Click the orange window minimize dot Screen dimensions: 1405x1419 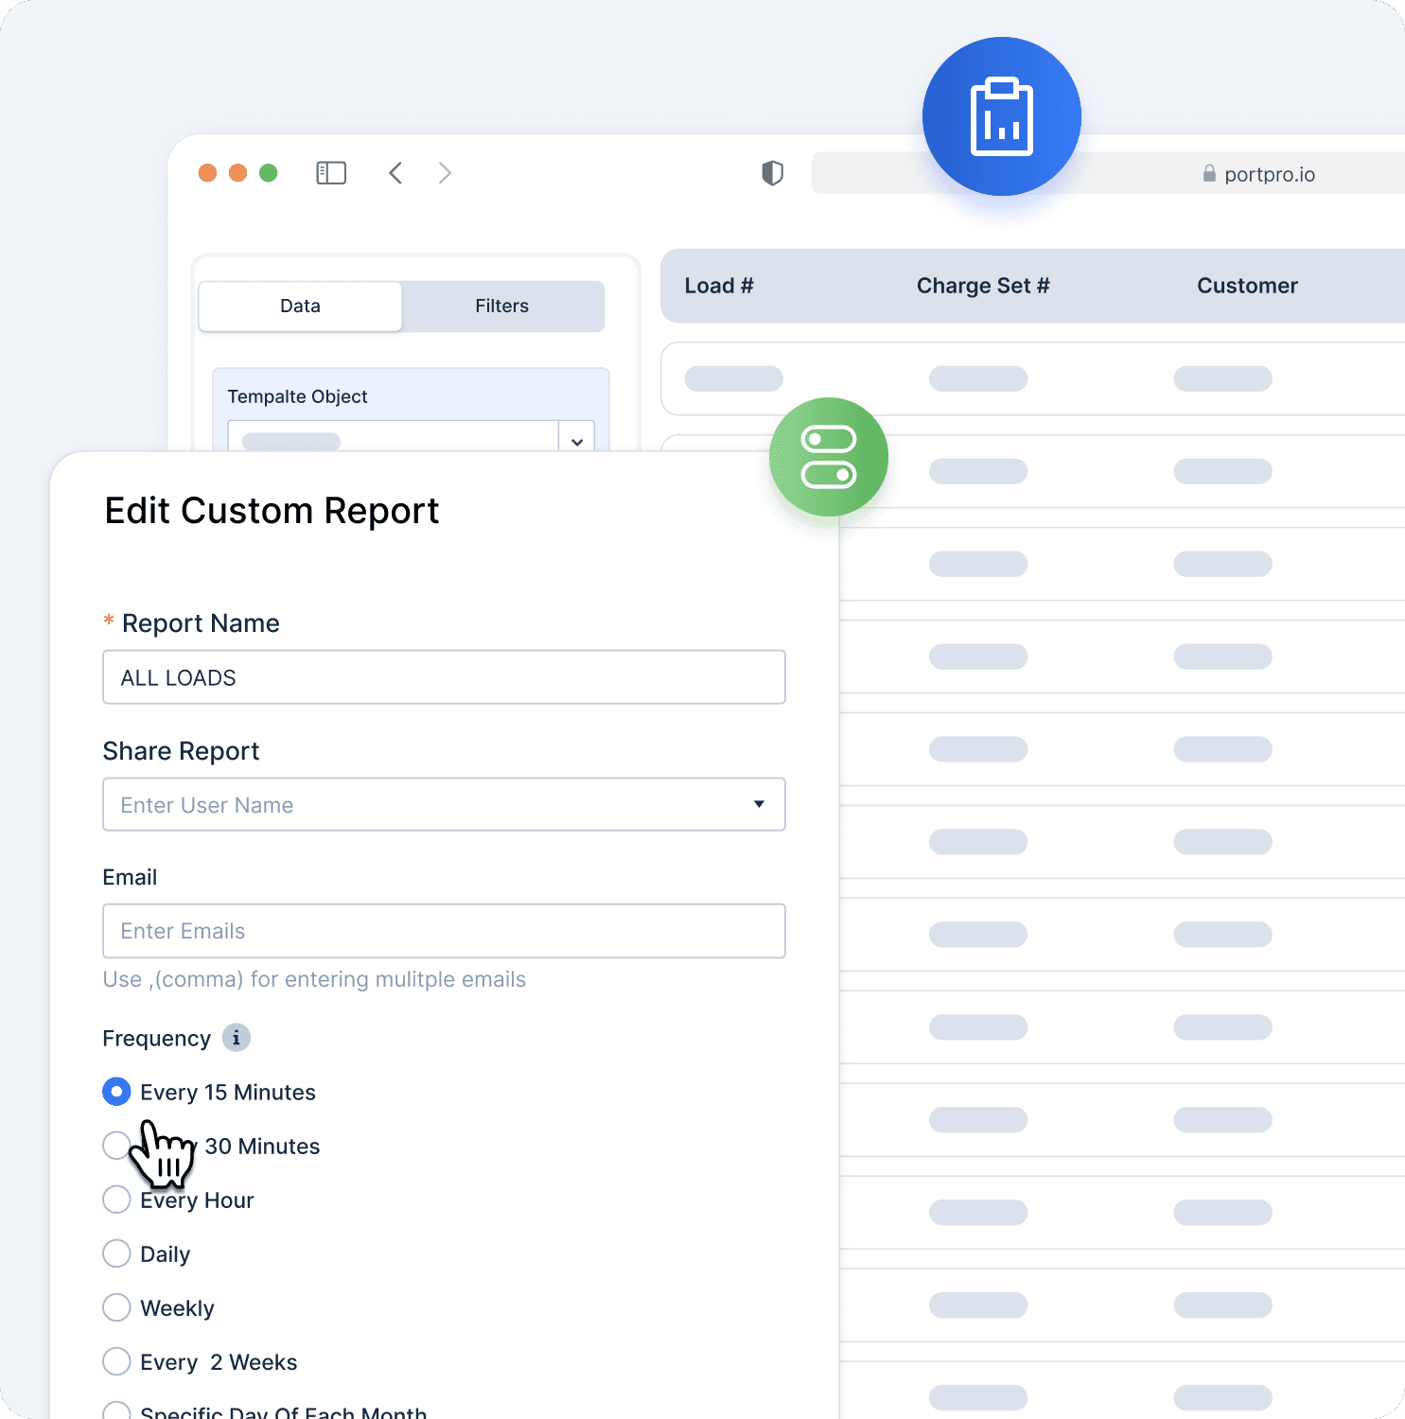pyautogui.click(x=238, y=173)
